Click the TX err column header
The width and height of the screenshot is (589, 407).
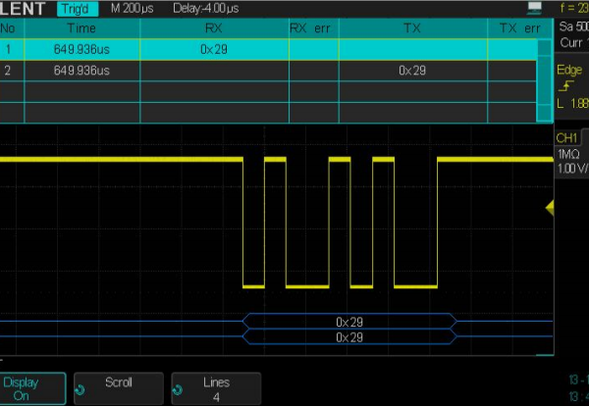tap(519, 28)
